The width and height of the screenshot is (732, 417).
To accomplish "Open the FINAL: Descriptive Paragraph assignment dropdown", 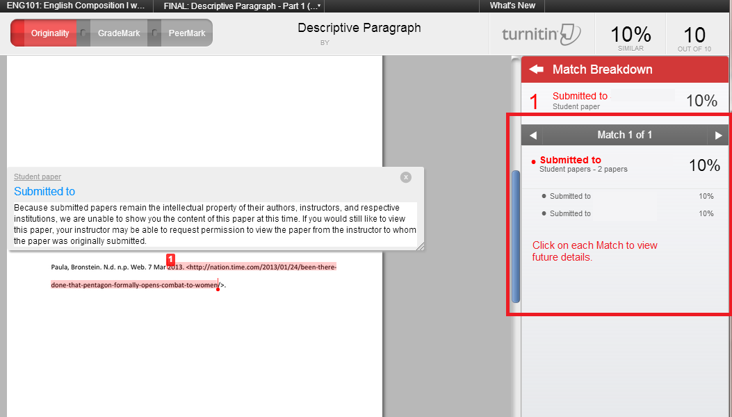I will (x=242, y=6).
